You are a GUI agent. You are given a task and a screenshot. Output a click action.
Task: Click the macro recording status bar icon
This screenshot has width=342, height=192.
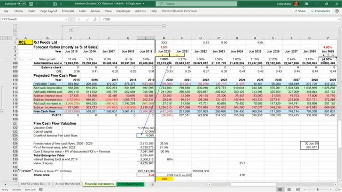(x=41, y=190)
